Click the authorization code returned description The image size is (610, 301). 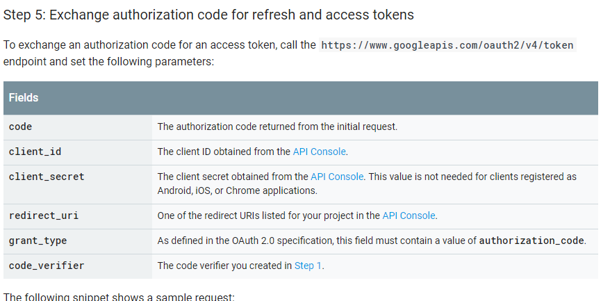pos(277,127)
